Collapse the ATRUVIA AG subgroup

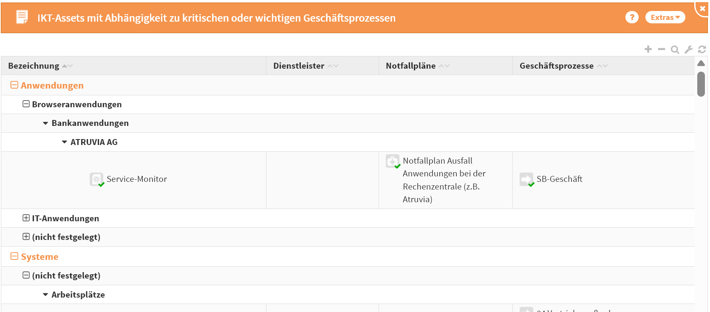pyautogui.click(x=65, y=142)
